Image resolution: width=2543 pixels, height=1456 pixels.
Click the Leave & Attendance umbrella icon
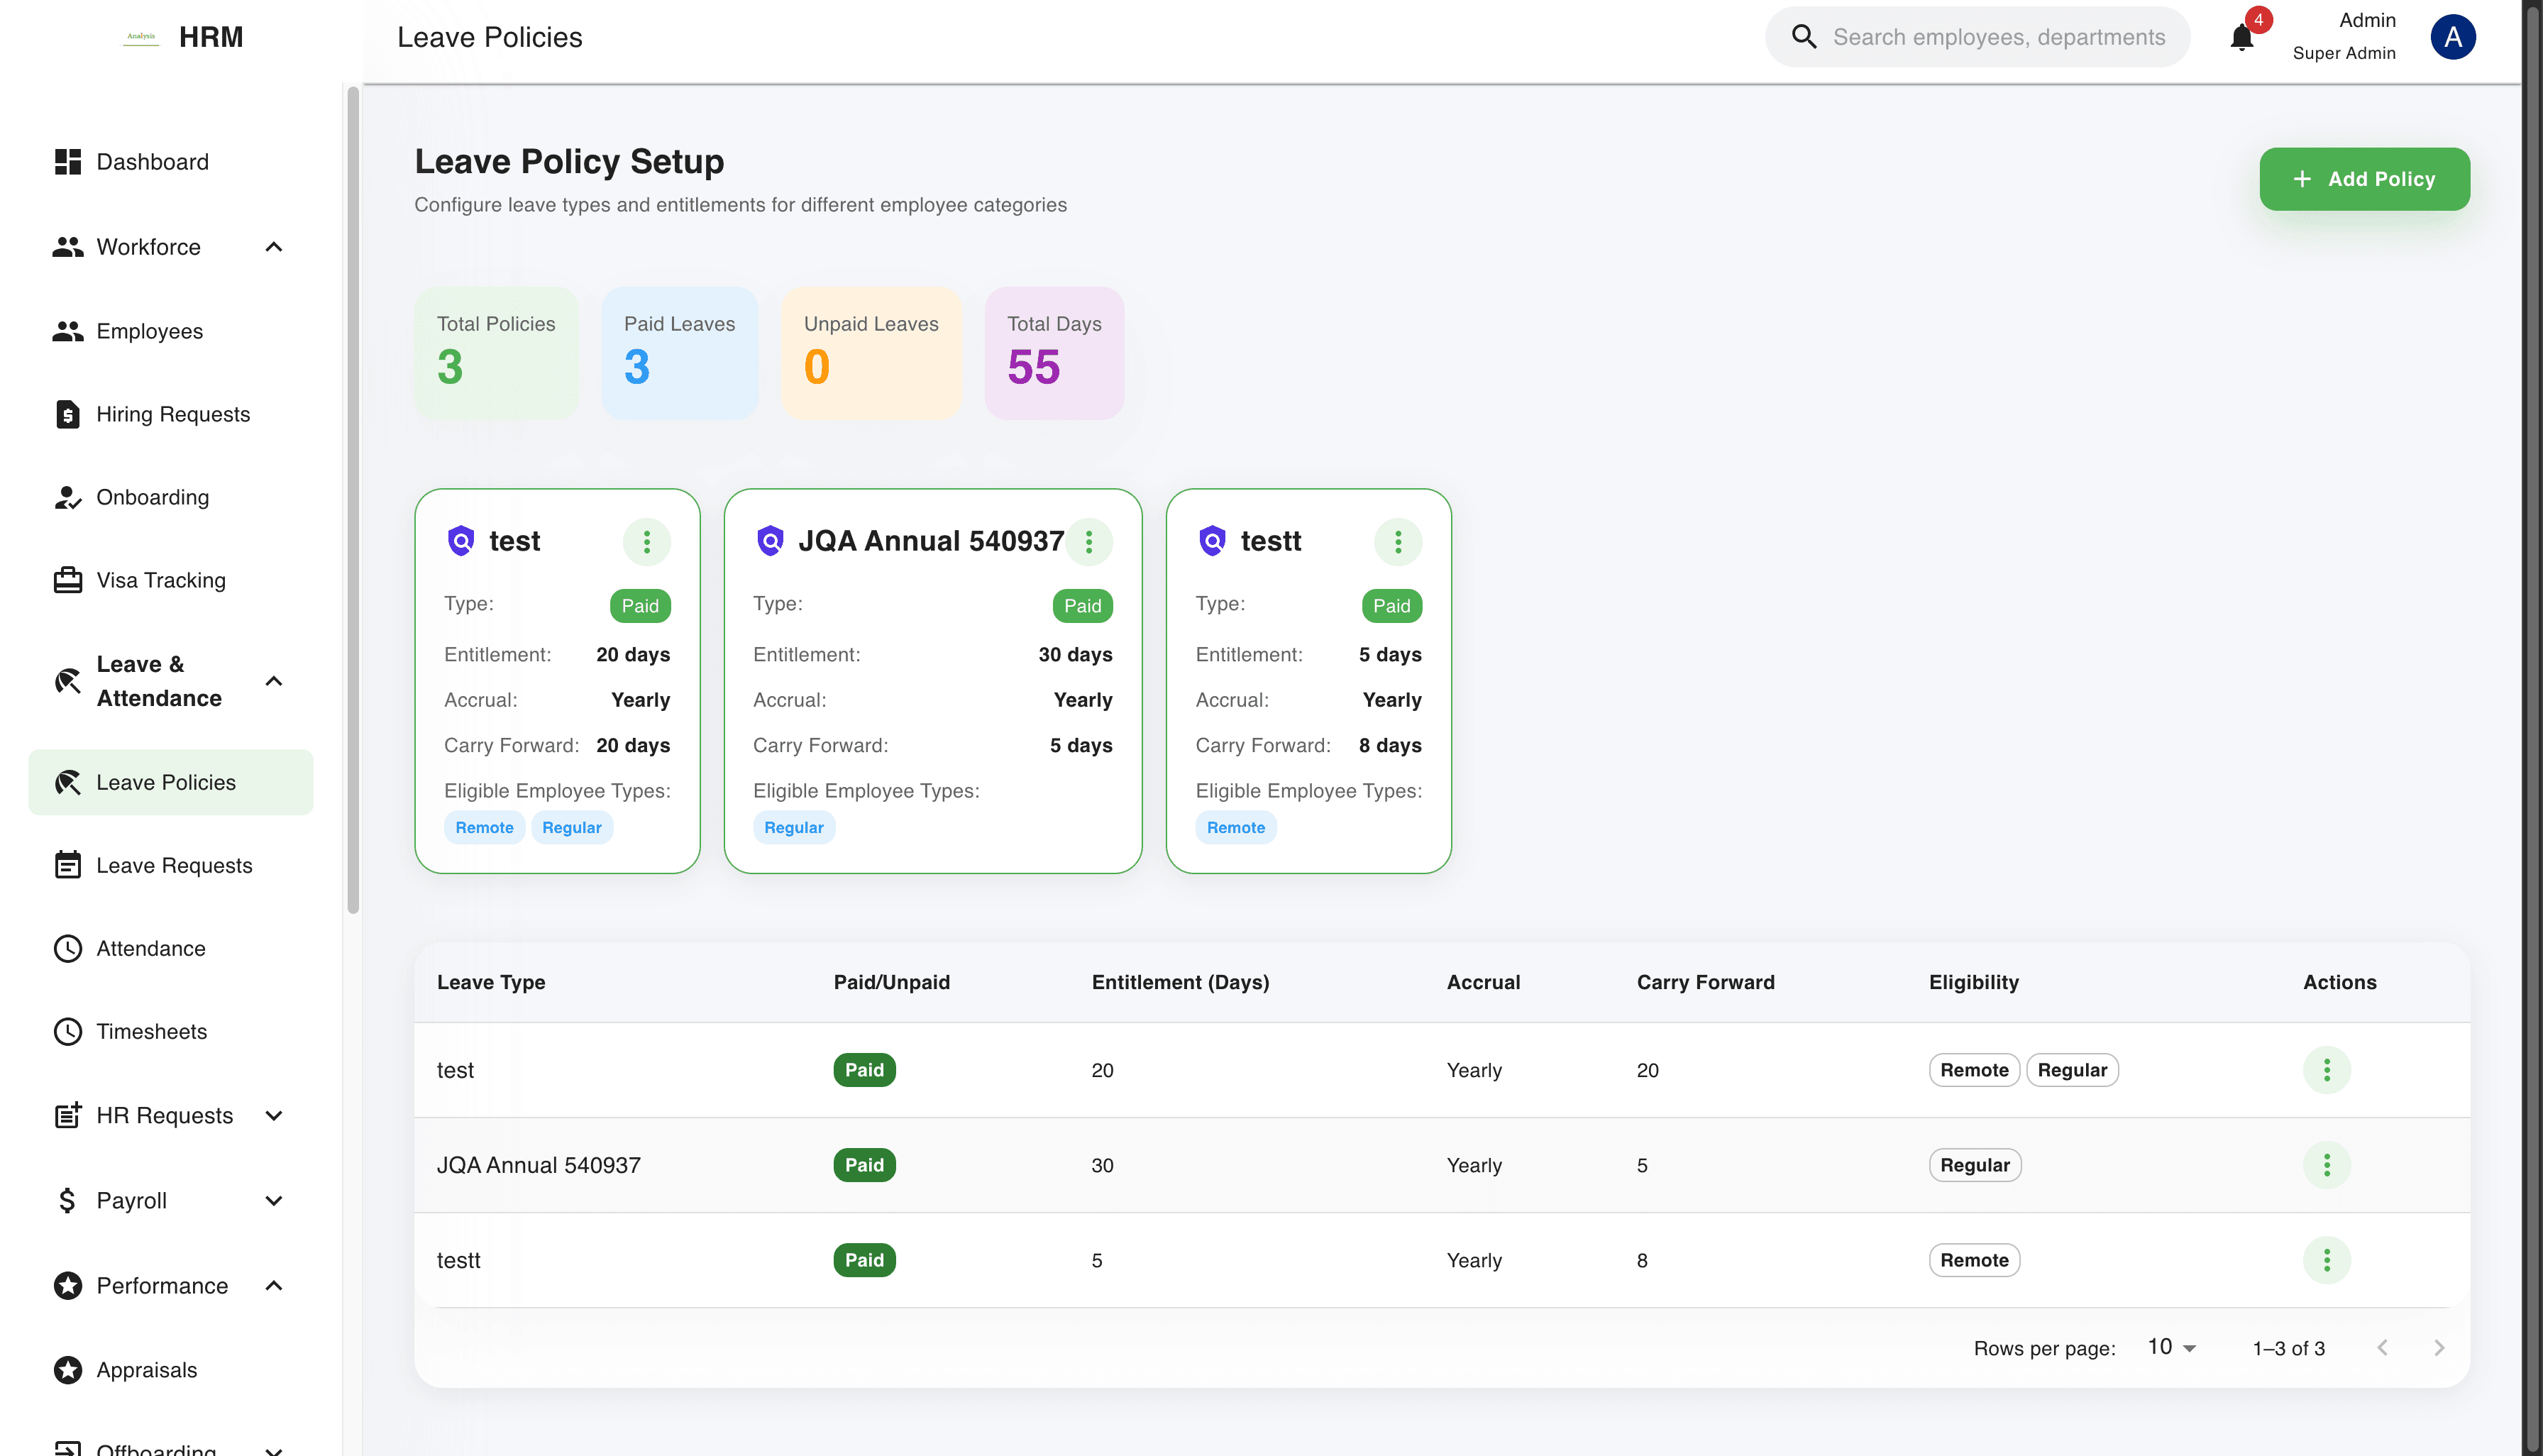(67, 681)
